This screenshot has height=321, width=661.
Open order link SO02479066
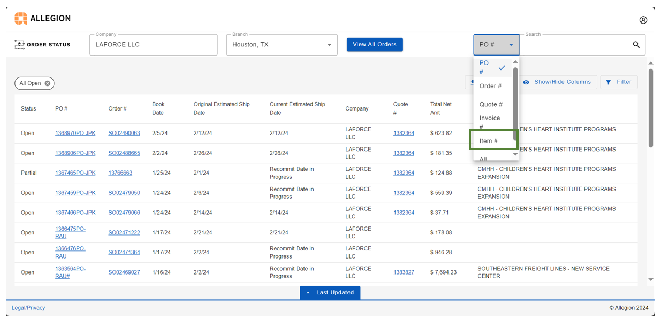124,213
